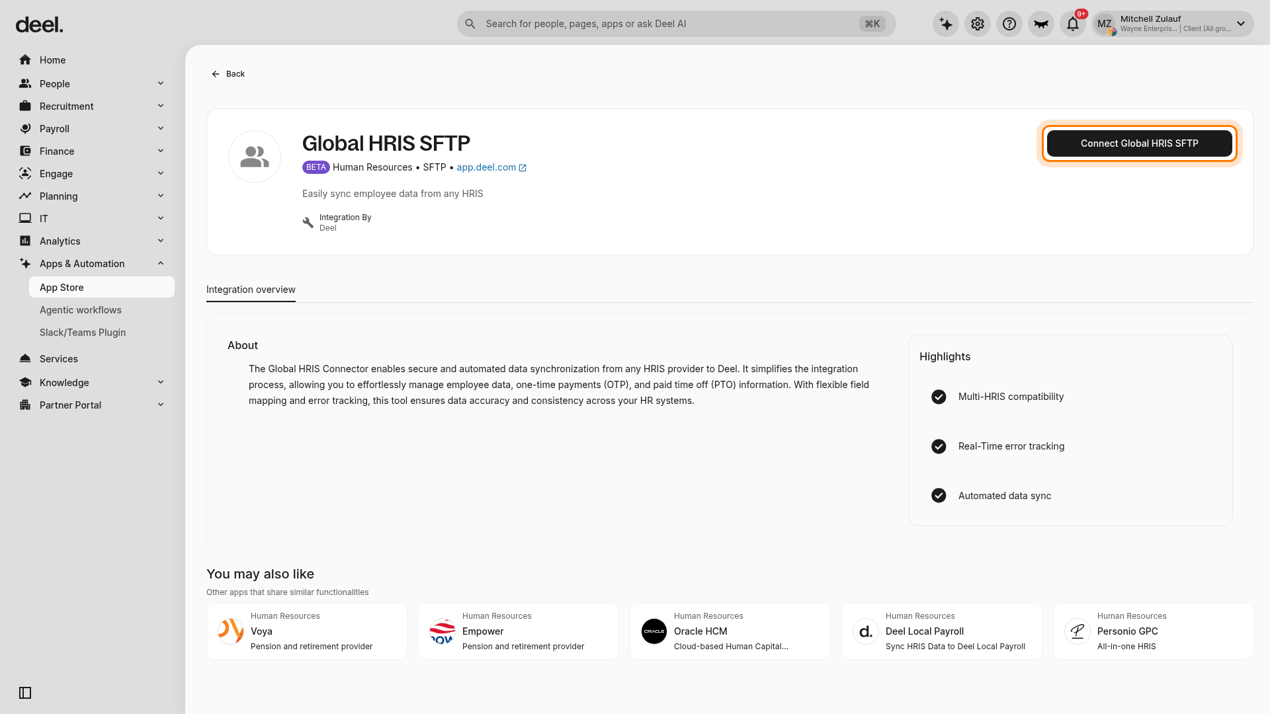Click the Apps & Automation sparkle icon
The width and height of the screenshot is (1270, 714).
click(x=25, y=264)
